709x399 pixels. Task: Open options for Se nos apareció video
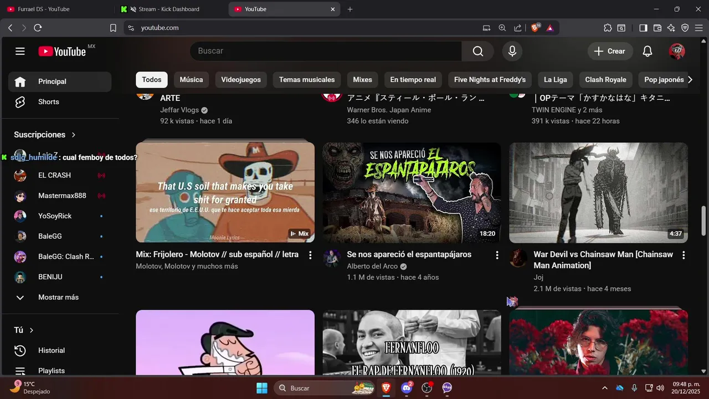click(x=497, y=255)
